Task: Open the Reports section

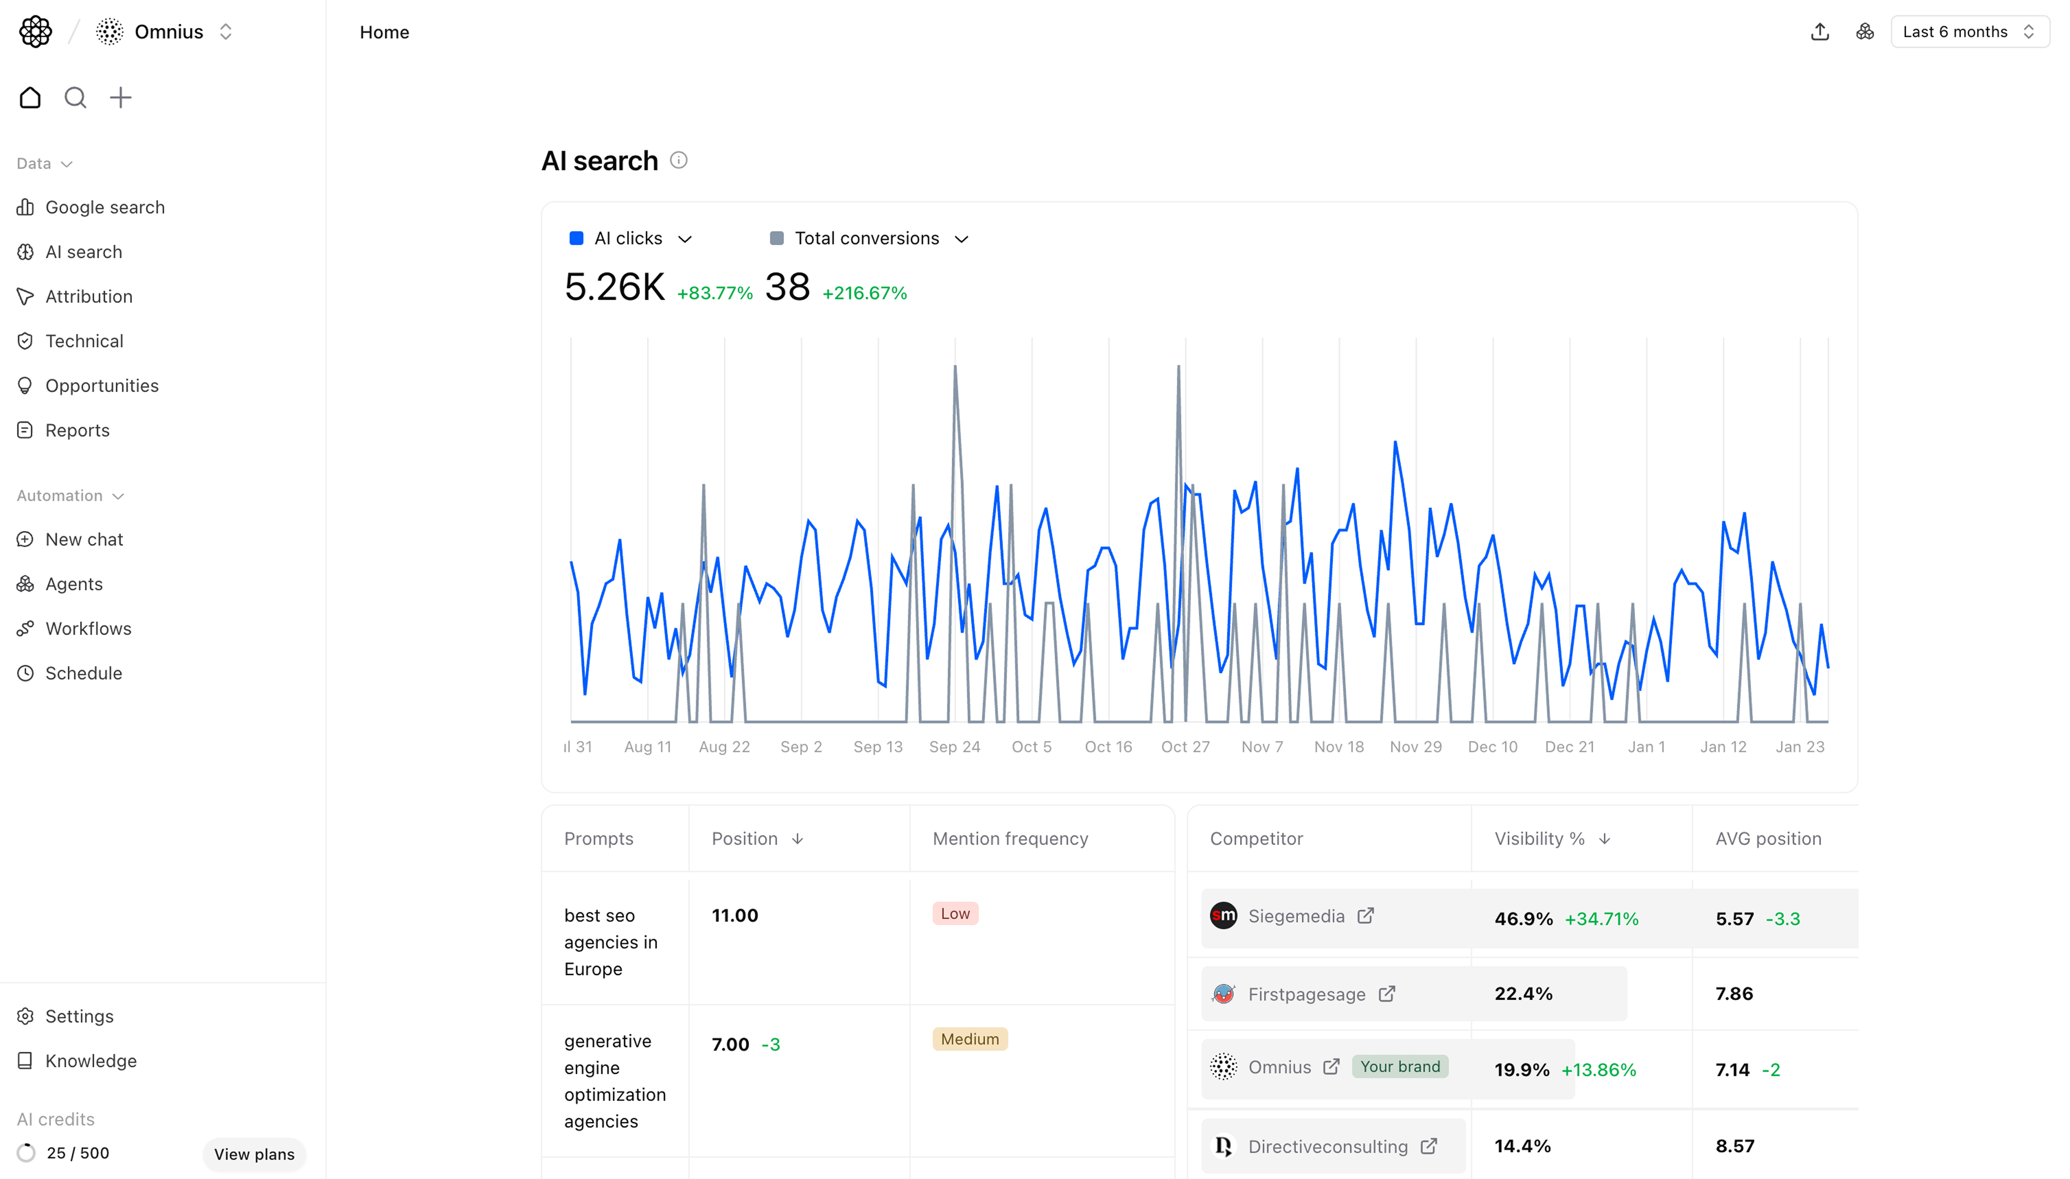Action: [77, 430]
